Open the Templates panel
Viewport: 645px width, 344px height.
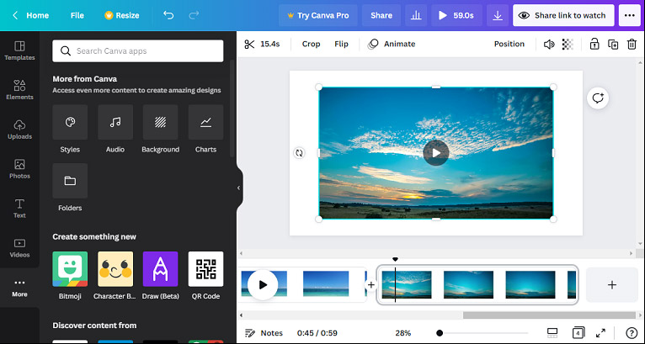pos(19,50)
